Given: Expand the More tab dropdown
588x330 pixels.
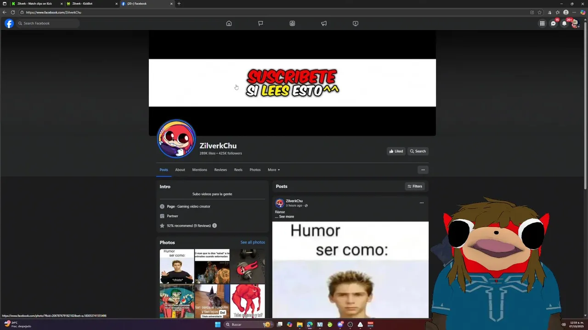Looking at the screenshot, I should [274, 170].
